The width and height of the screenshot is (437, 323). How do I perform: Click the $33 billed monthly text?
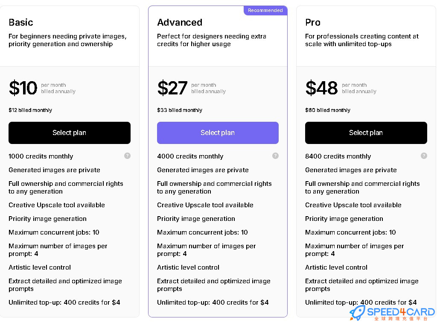pos(180,110)
